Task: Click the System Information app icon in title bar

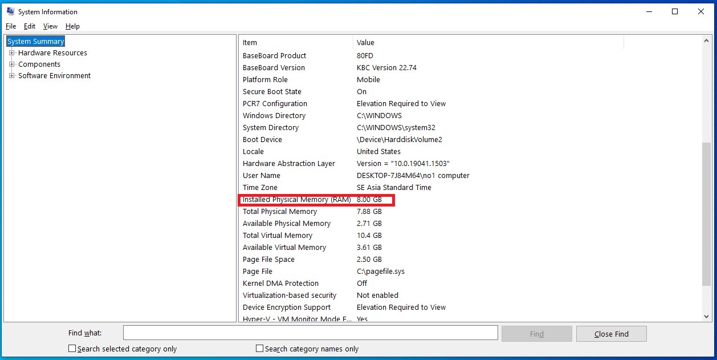Action: coord(10,11)
